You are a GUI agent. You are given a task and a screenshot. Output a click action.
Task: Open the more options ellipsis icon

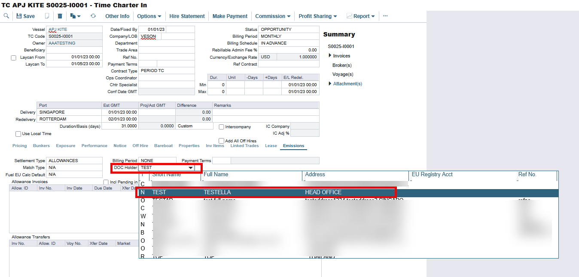pyautogui.click(x=385, y=16)
